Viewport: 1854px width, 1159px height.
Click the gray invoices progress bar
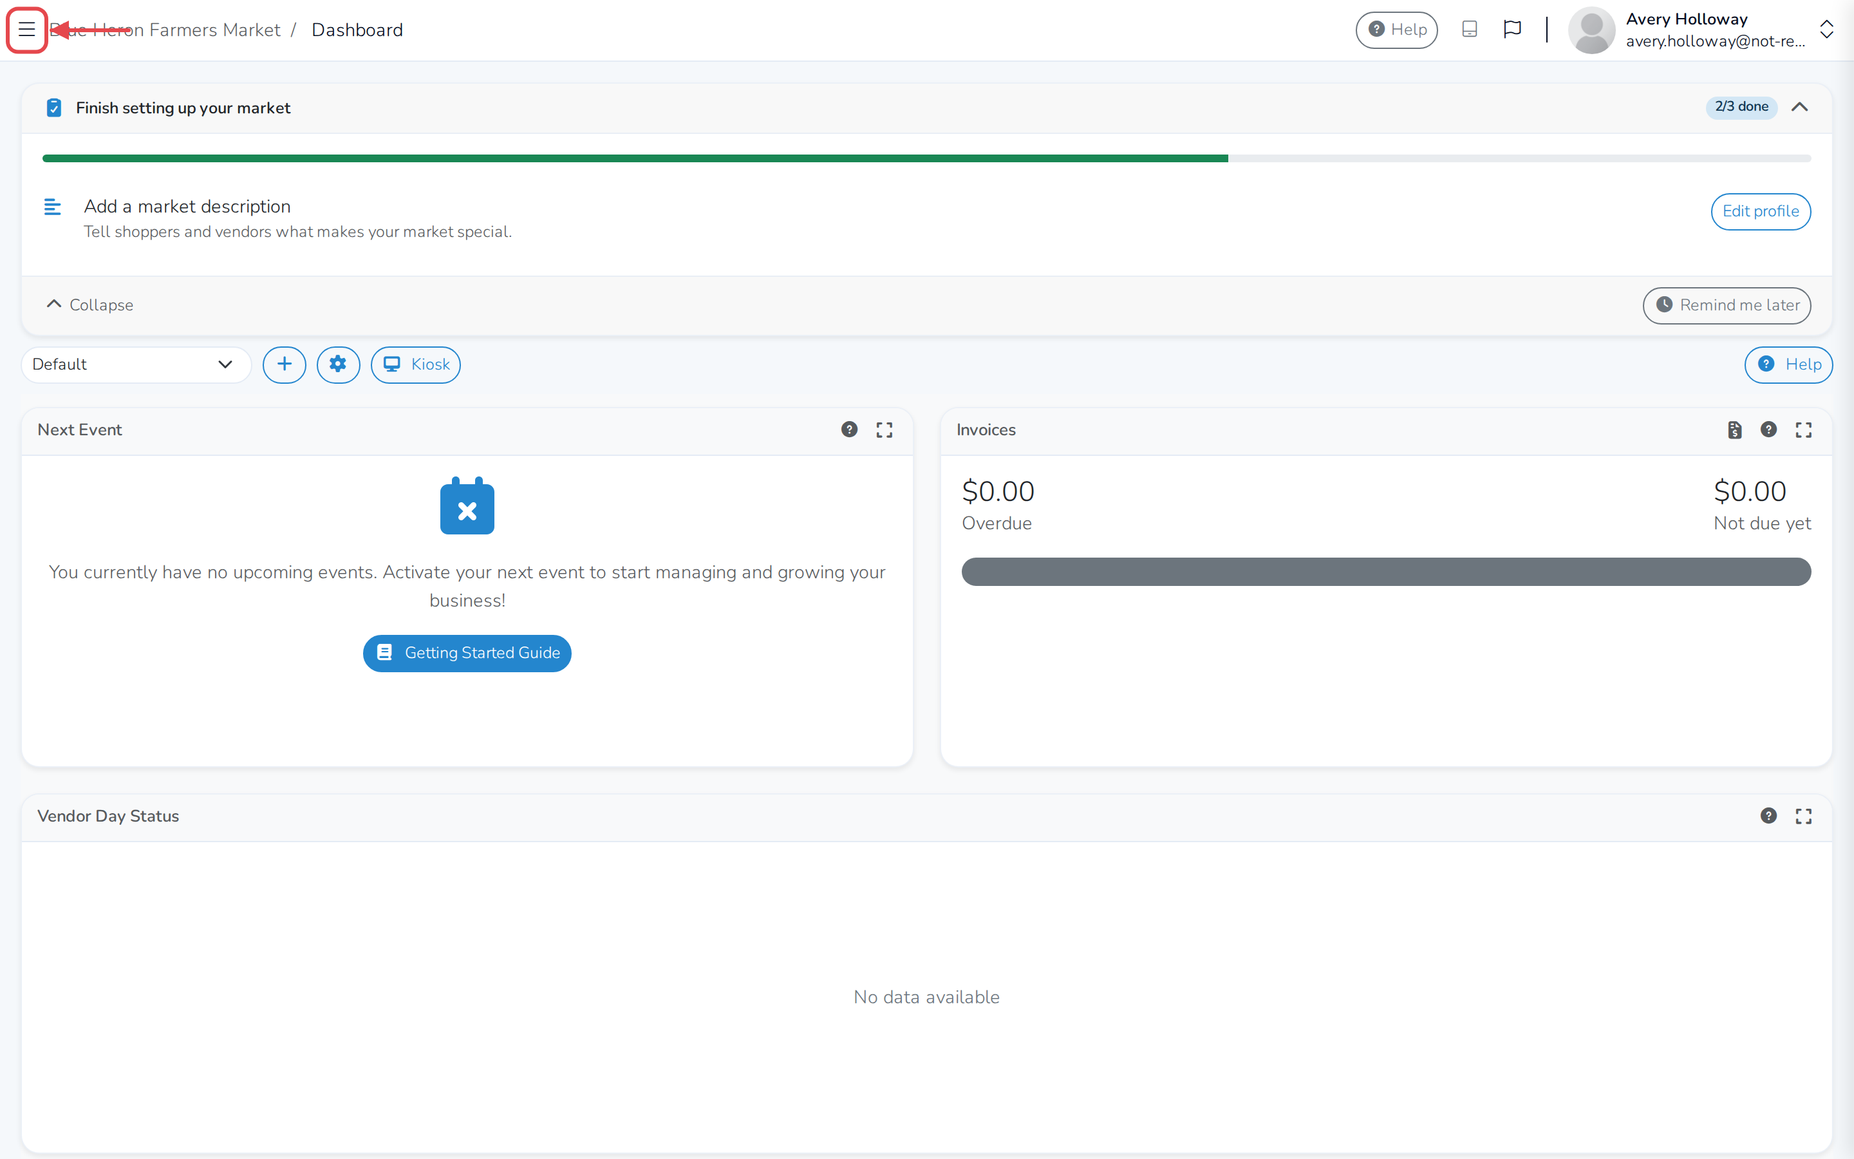click(x=1386, y=572)
